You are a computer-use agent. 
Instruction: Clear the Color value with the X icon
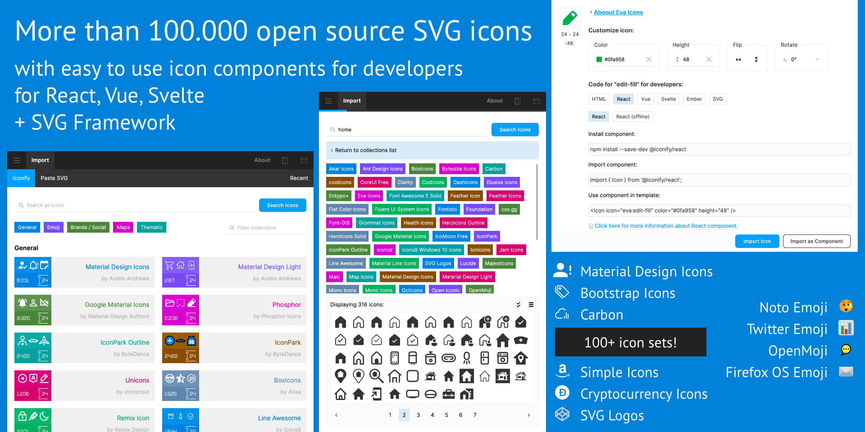(x=649, y=59)
